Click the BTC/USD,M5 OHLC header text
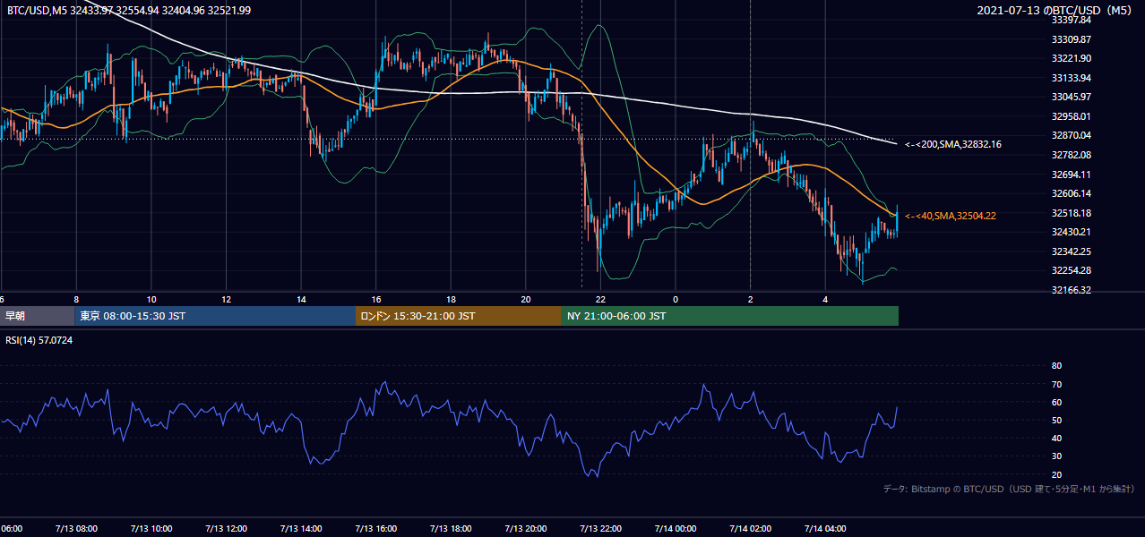 click(x=129, y=10)
